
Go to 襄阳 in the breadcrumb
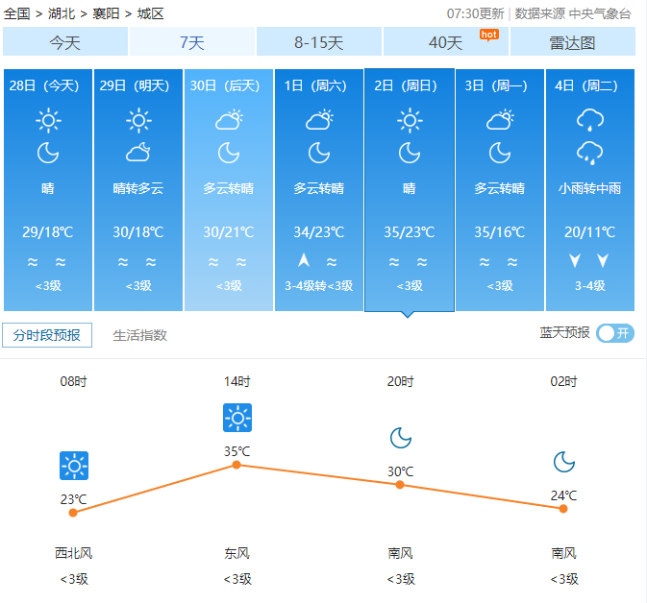click(106, 13)
